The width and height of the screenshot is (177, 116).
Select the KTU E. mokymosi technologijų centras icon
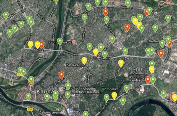[126, 75]
